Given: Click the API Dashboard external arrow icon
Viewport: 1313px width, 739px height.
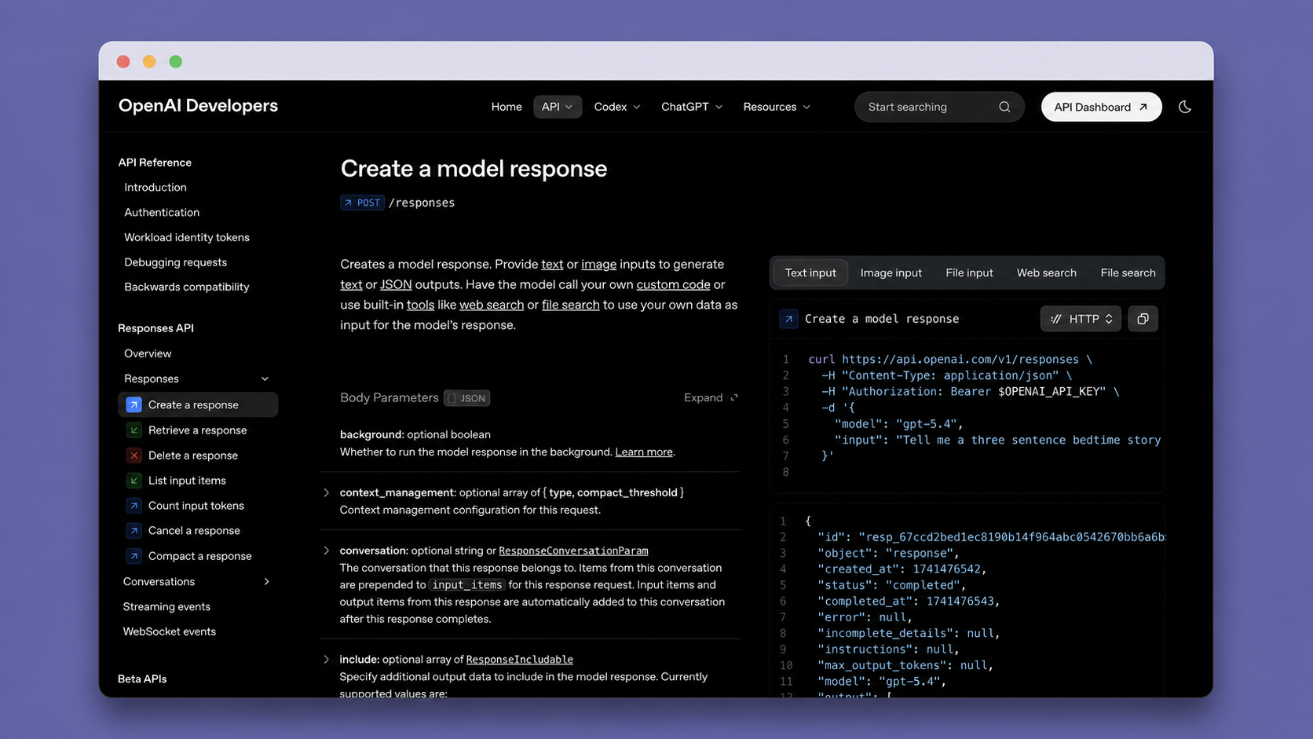Looking at the screenshot, I should pyautogui.click(x=1143, y=107).
